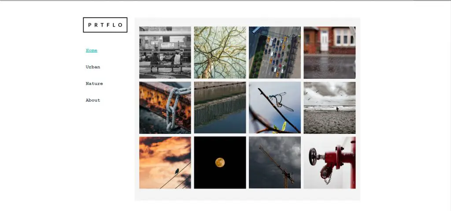
Task: View the tree branches photo
Action: tap(220, 52)
